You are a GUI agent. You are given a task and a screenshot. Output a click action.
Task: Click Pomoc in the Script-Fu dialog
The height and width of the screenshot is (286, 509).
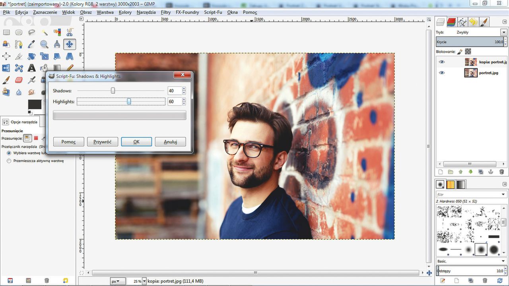pos(68,142)
